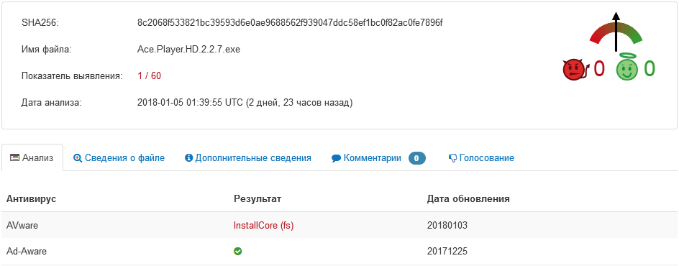Click the Ace.Player.HD.2.2.7.exe file name
The image size is (679, 266).
click(x=188, y=50)
